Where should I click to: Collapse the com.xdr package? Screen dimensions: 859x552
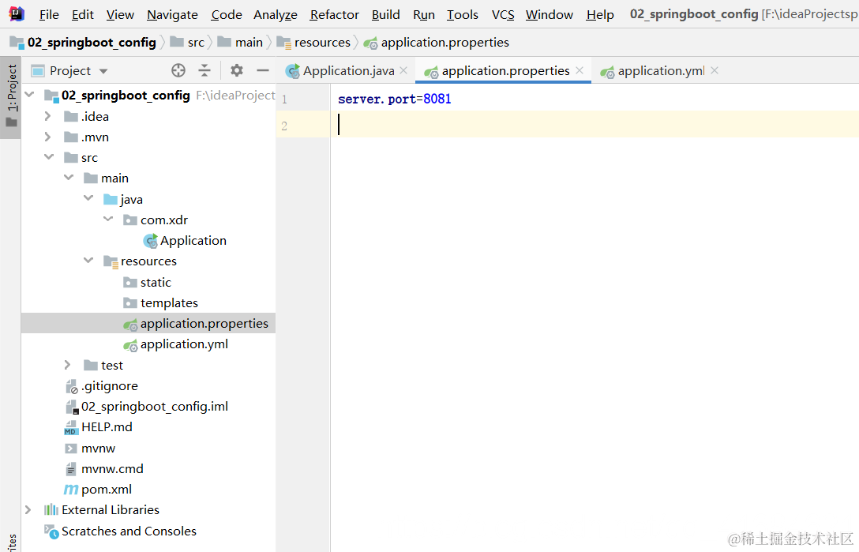click(x=108, y=219)
